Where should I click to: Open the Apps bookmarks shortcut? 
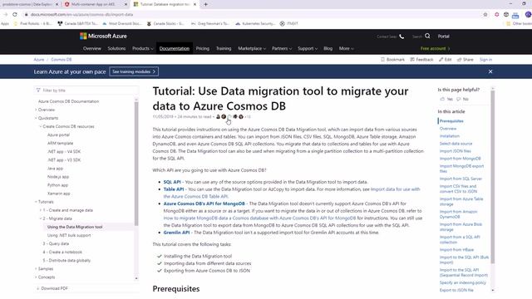point(5,23)
